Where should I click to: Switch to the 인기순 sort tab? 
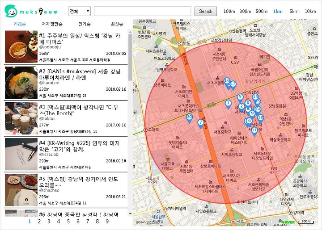[85, 24]
